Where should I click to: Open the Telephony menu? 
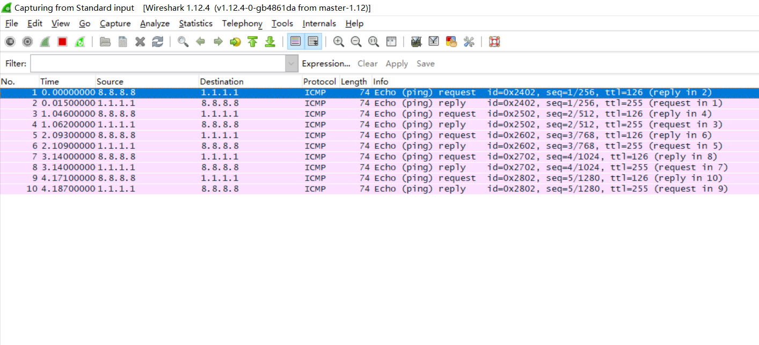[242, 24]
